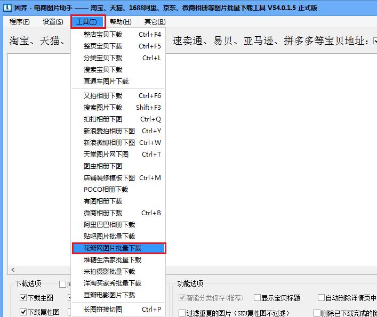Image resolution: width=377 pixels, height=317 pixels.
Task: Select 扣扣相册下图 entry
Action: [118, 119]
